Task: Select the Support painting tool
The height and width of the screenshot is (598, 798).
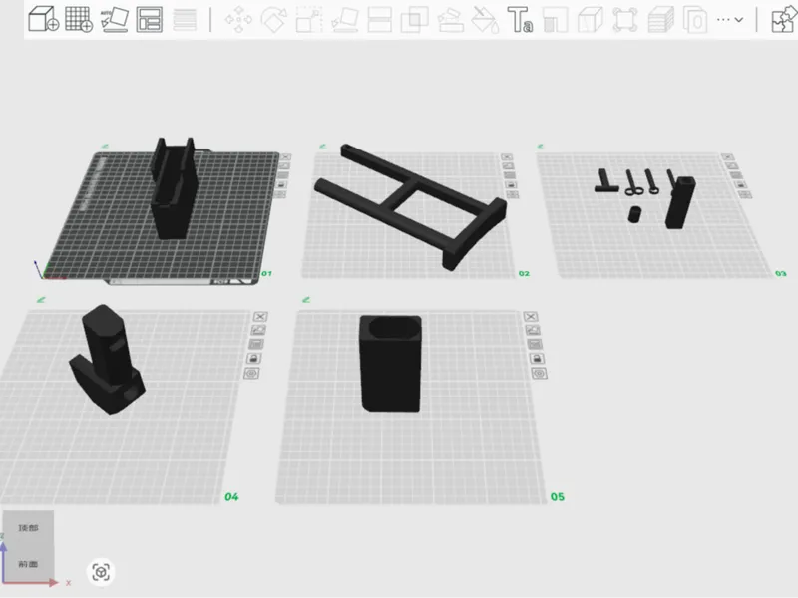Action: pyautogui.click(x=450, y=19)
